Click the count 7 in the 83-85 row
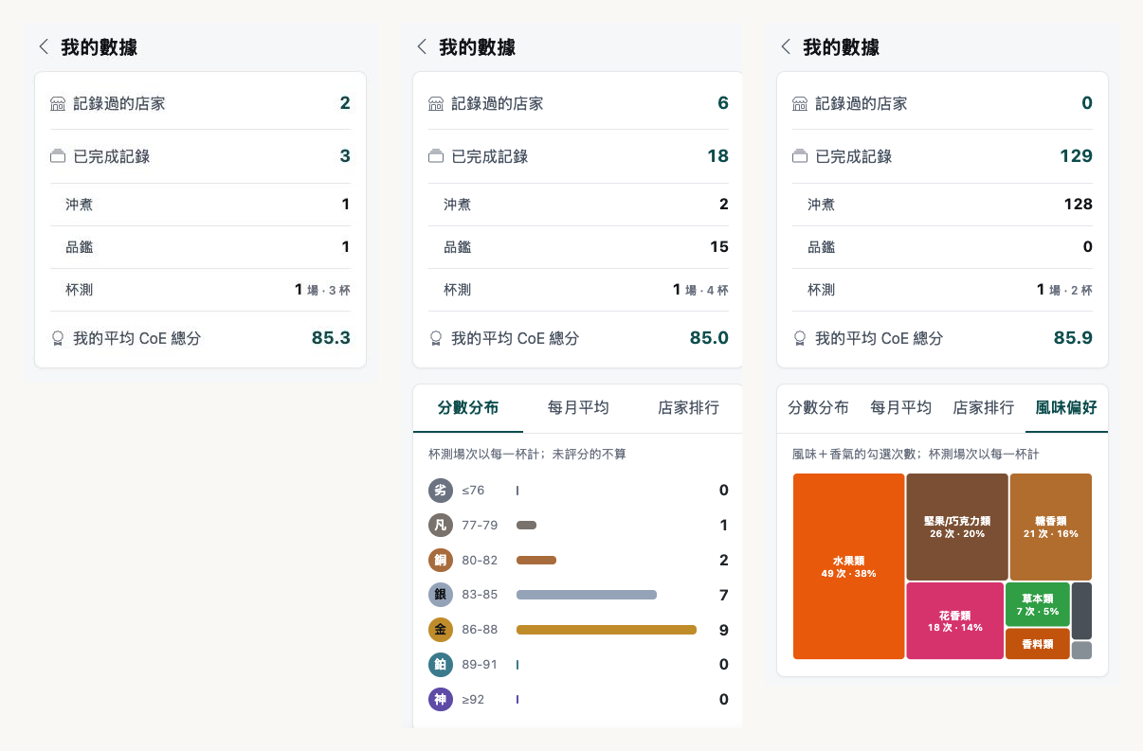Screen dimensions: 1143x751 coord(724,595)
